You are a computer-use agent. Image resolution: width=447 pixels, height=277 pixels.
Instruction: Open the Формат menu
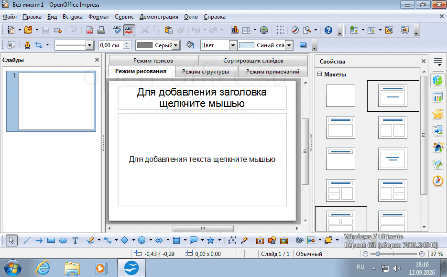98,17
